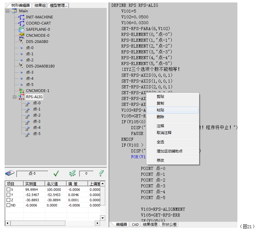The image size is (265, 231).
Task: Click the table scroll up arrow
Action: pyautogui.click(x=102, y=184)
